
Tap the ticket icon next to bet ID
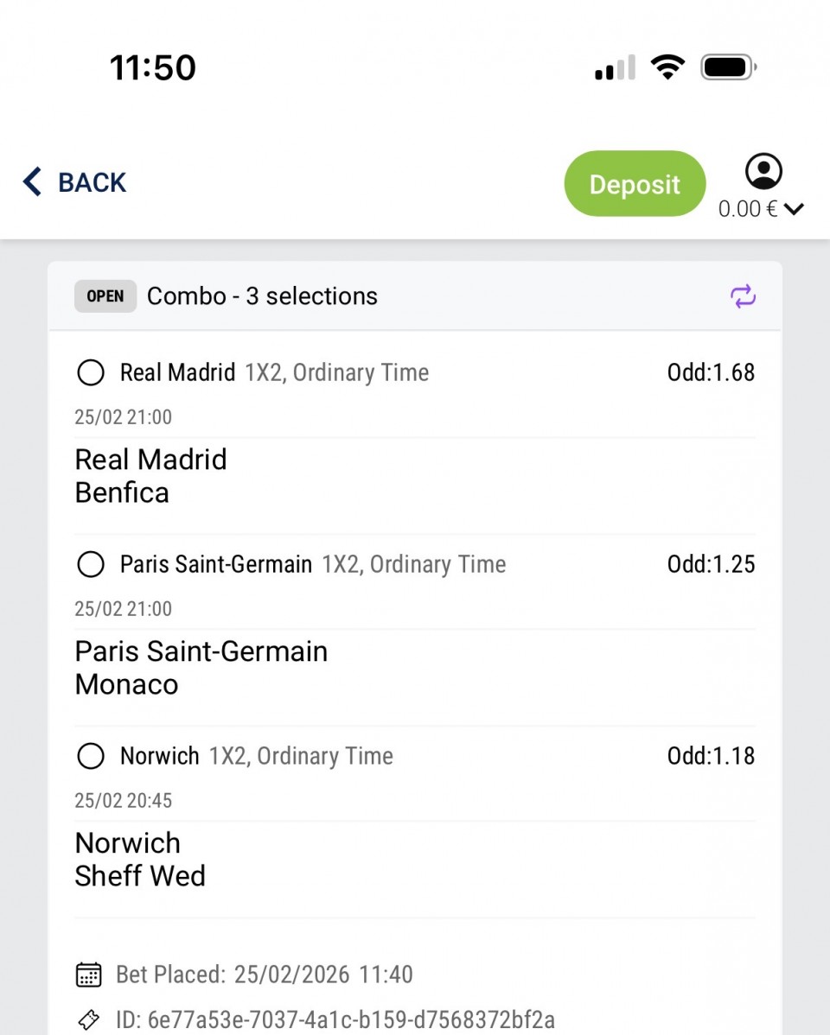pos(88,1019)
